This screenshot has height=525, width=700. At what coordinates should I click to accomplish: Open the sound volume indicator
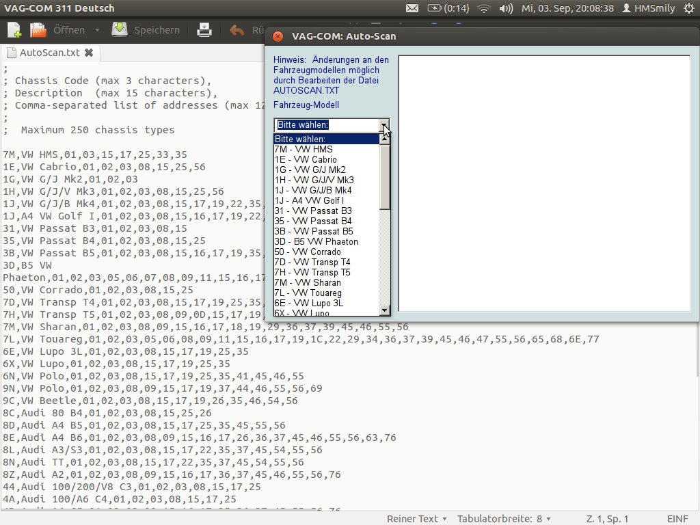click(x=506, y=8)
